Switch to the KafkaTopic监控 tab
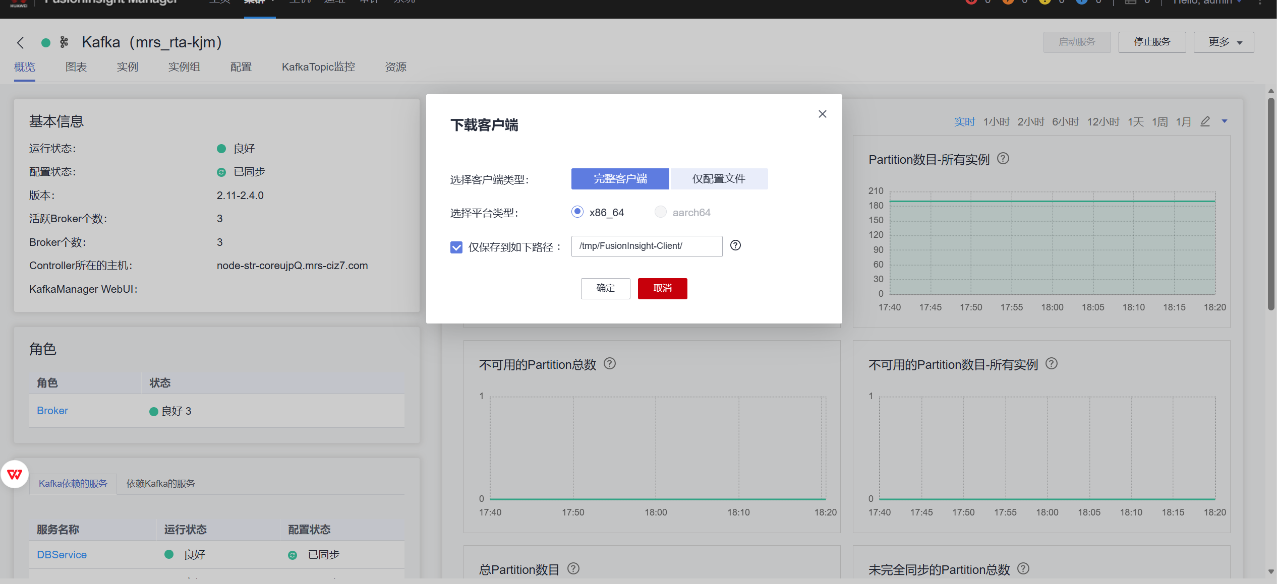This screenshot has height=584, width=1277. 318,67
